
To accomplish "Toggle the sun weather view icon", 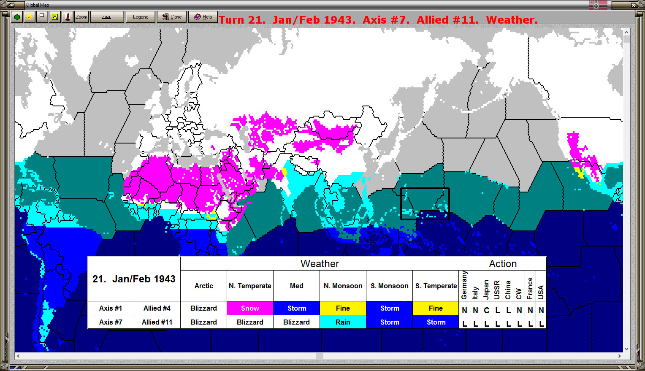I will pyautogui.click(x=29, y=17).
